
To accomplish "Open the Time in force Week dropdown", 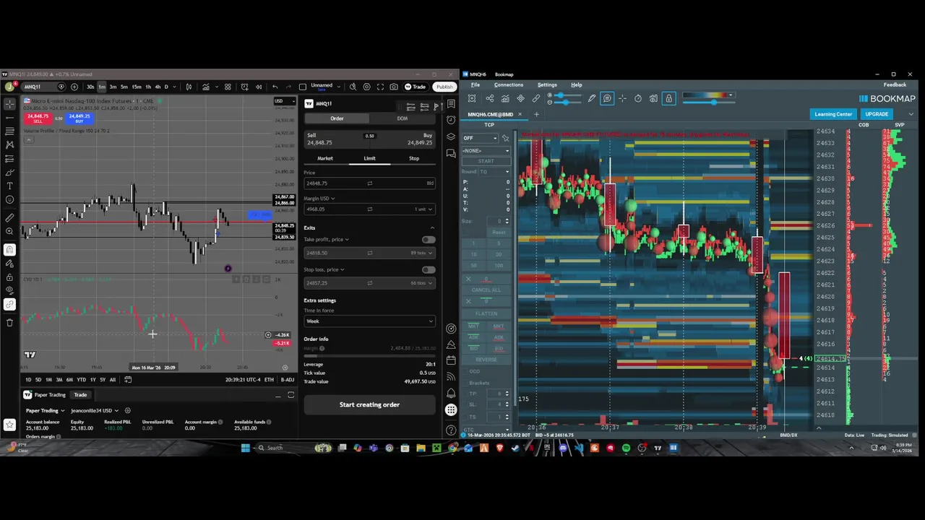I will [x=369, y=321].
